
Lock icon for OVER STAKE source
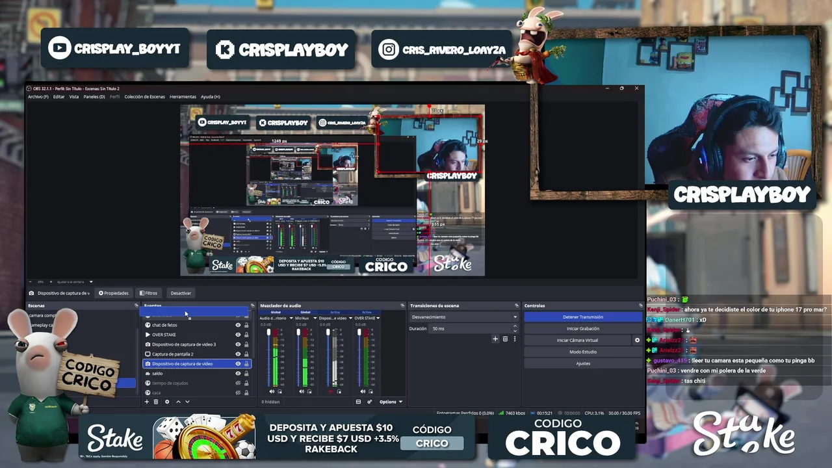coord(246,335)
